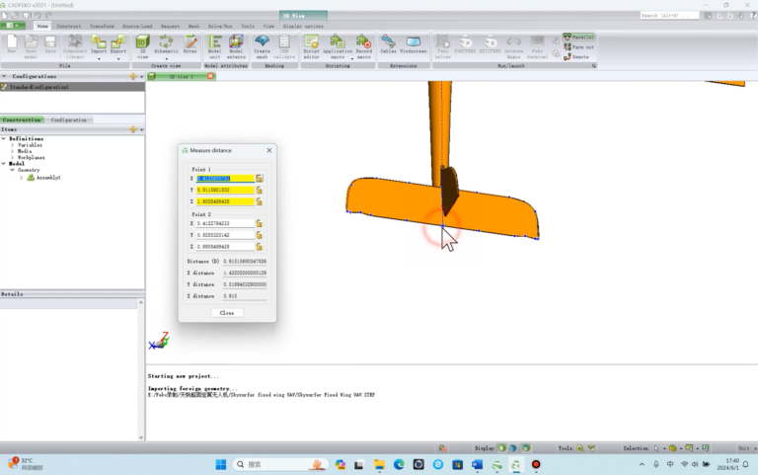This screenshot has width=758, height=475.
Task: Click the first Display icon in status bar
Action: click(x=501, y=448)
